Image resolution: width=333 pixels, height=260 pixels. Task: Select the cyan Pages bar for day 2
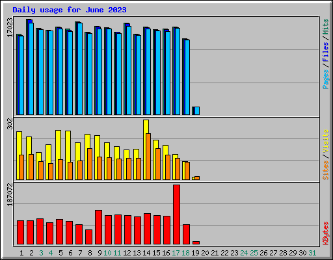(31, 69)
